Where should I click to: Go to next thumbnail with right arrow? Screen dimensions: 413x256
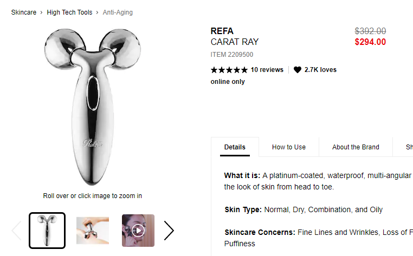(x=169, y=231)
